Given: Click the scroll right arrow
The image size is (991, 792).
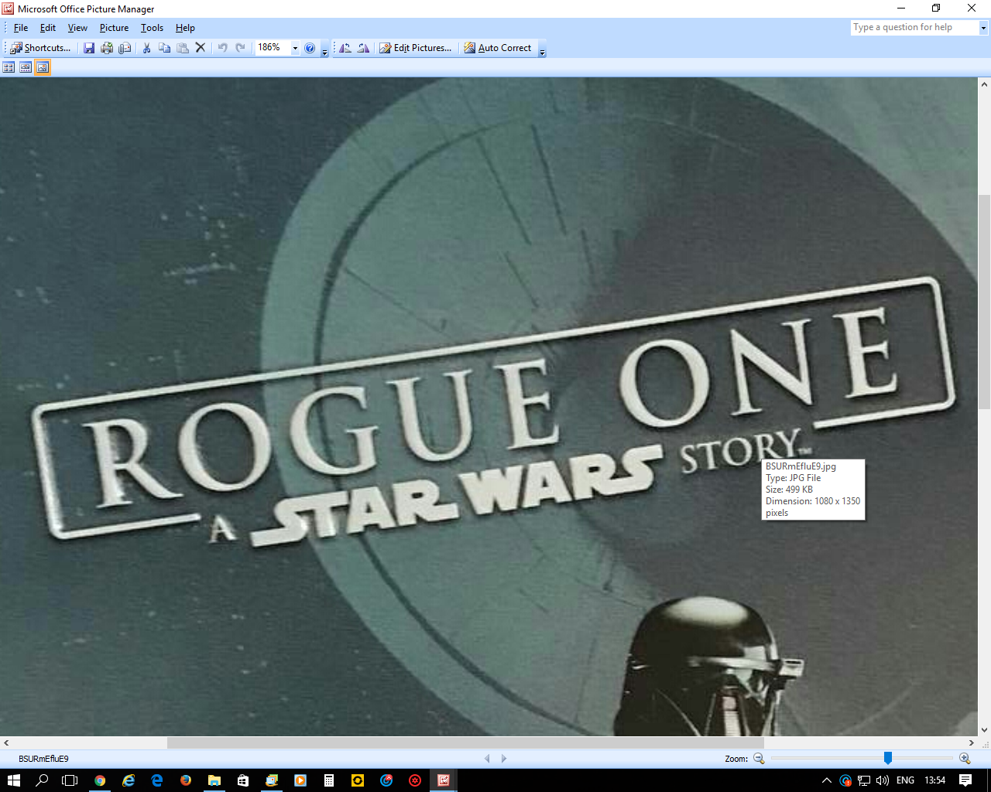Looking at the screenshot, I should (972, 742).
